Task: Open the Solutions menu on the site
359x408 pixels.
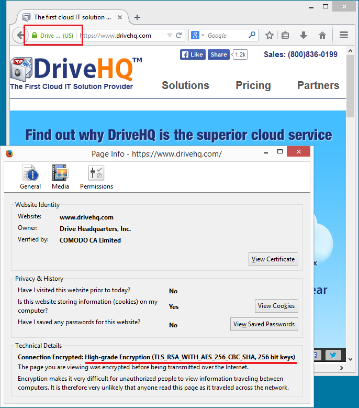Action: pyautogui.click(x=185, y=85)
